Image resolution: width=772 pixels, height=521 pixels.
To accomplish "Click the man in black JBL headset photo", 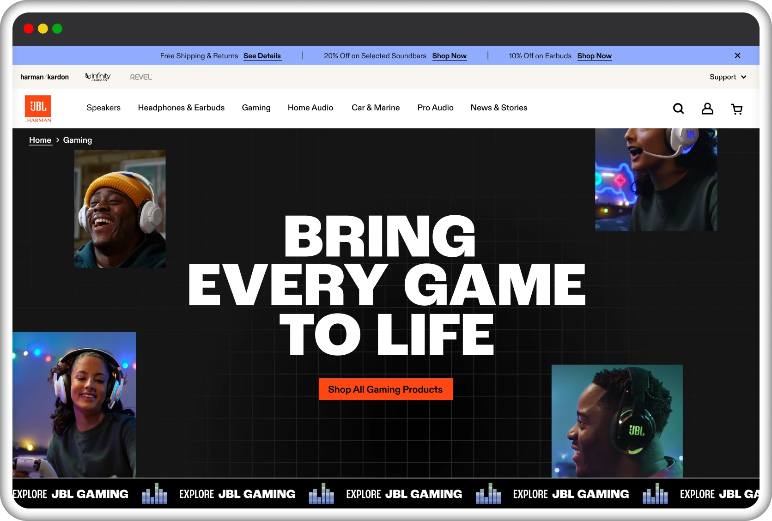I will 617,421.
